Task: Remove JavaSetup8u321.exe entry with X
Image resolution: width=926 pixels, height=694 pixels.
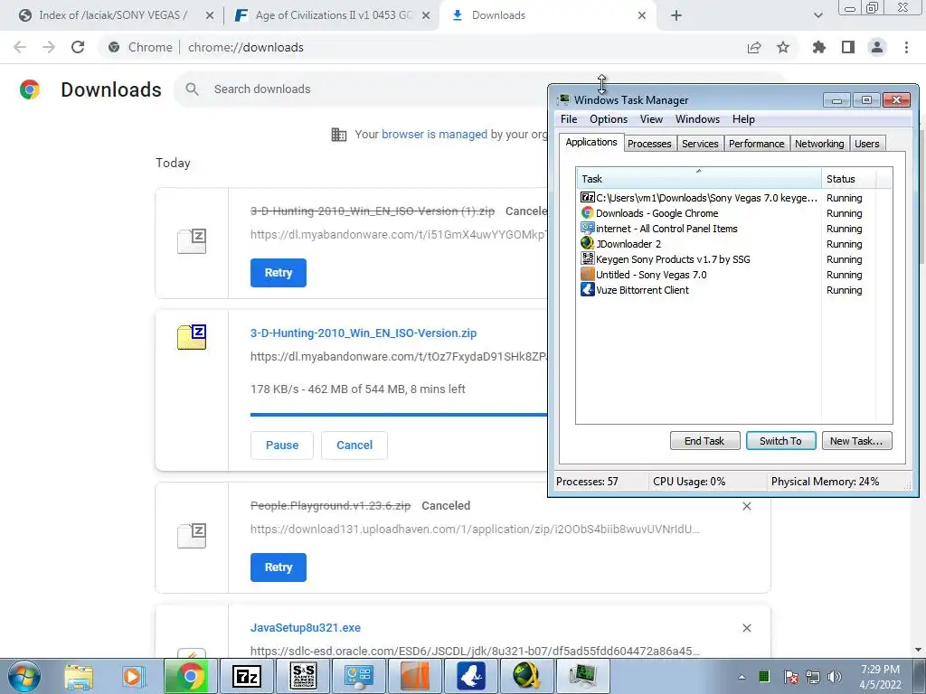Action: click(746, 628)
